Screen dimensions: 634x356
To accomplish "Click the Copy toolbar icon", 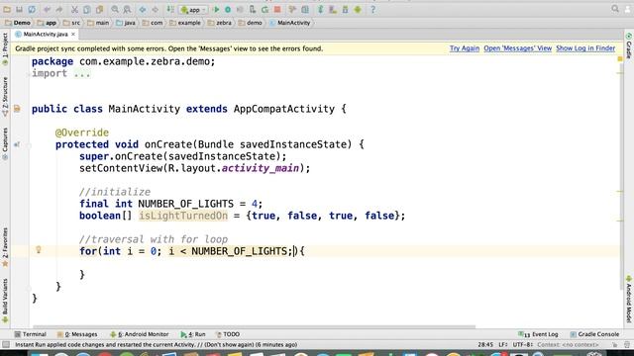I will tap(86, 9).
